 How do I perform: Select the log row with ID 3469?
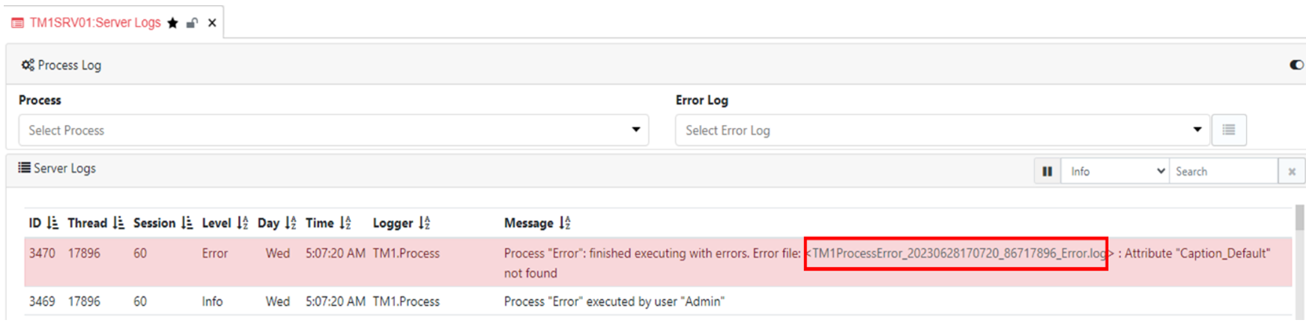click(658, 301)
